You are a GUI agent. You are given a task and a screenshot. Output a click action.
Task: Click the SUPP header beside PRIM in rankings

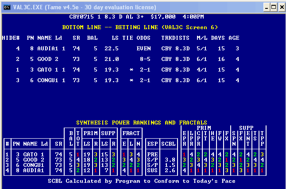point(108,133)
